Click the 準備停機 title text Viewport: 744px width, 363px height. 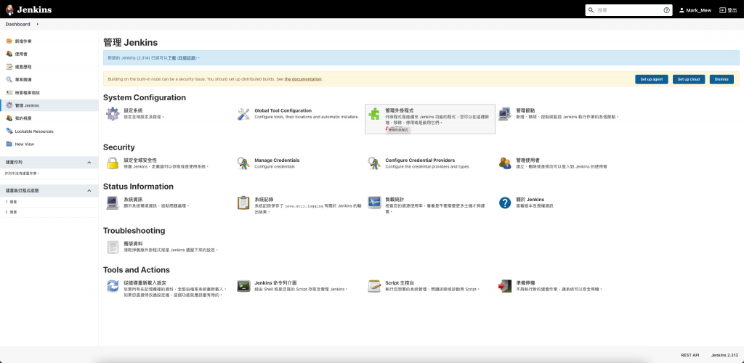coord(525,283)
